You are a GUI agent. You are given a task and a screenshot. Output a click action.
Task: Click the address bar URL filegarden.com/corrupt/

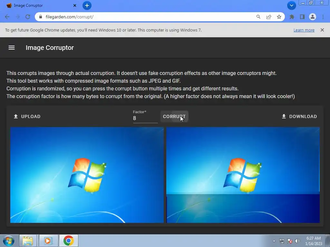(x=70, y=17)
